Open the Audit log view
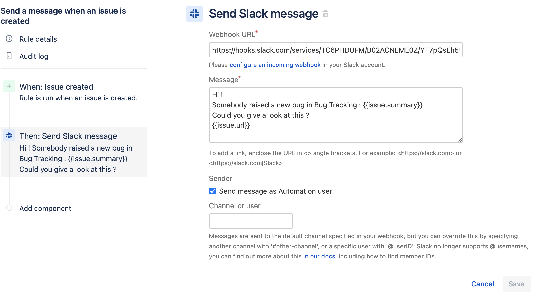The image size is (536, 299). 33,56
